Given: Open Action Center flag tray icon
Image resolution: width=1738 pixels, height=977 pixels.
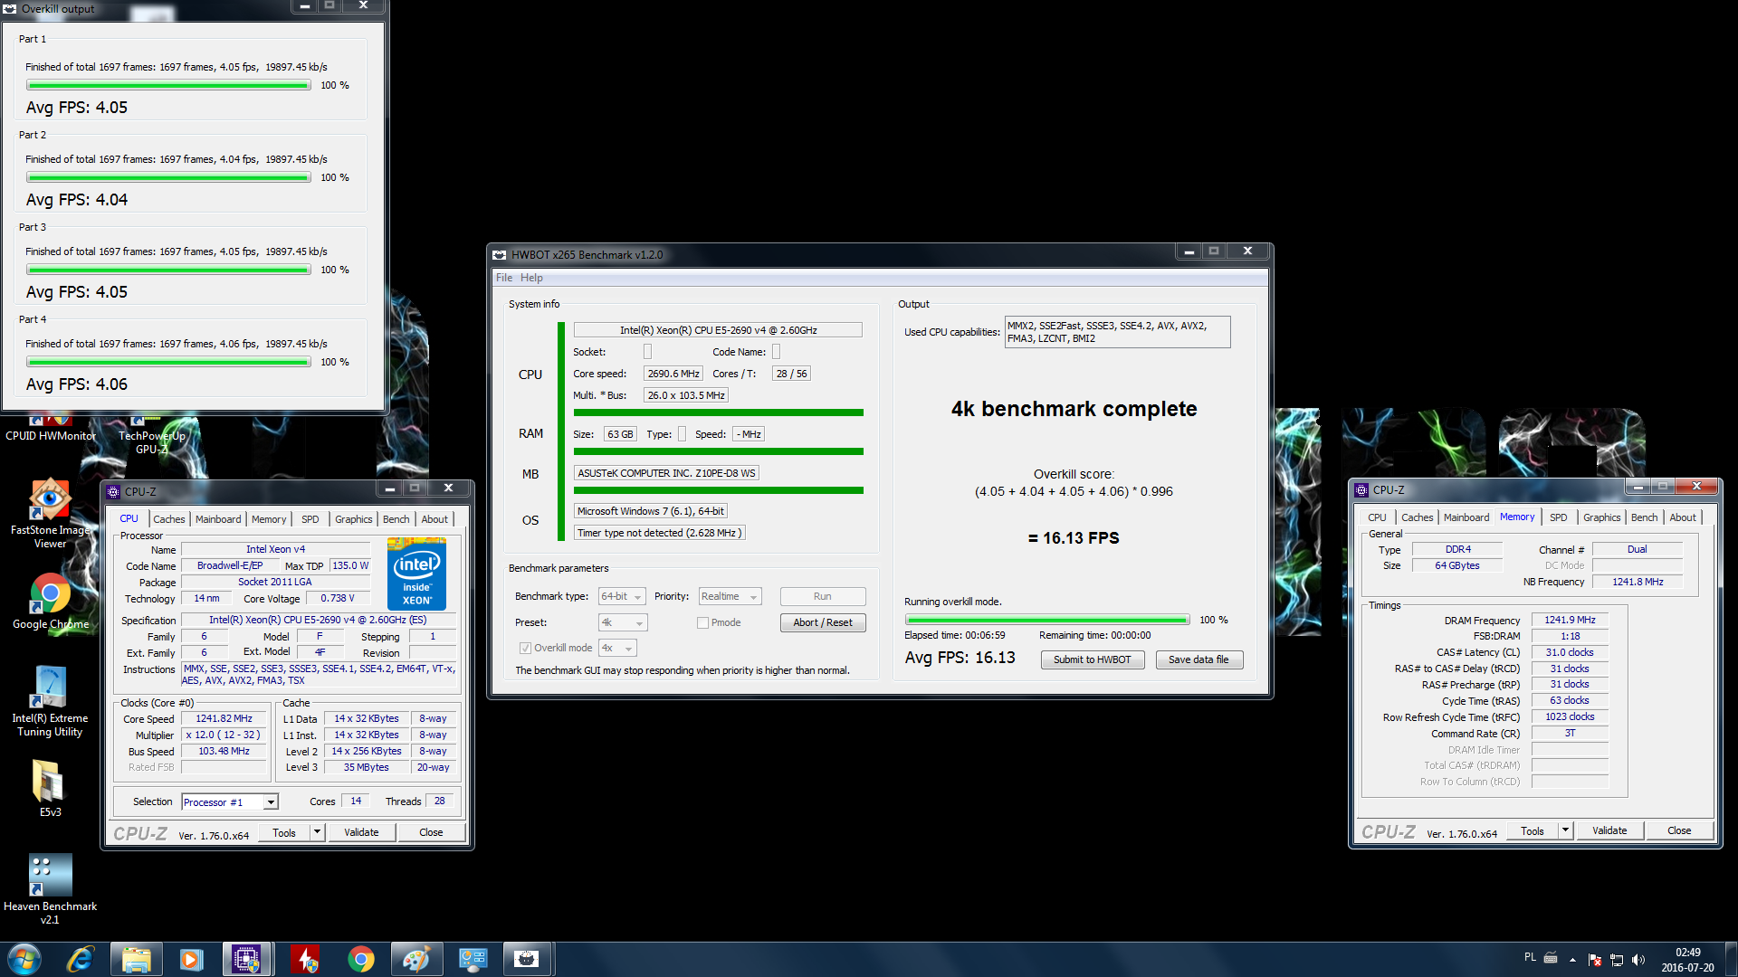Looking at the screenshot, I should click(1595, 960).
